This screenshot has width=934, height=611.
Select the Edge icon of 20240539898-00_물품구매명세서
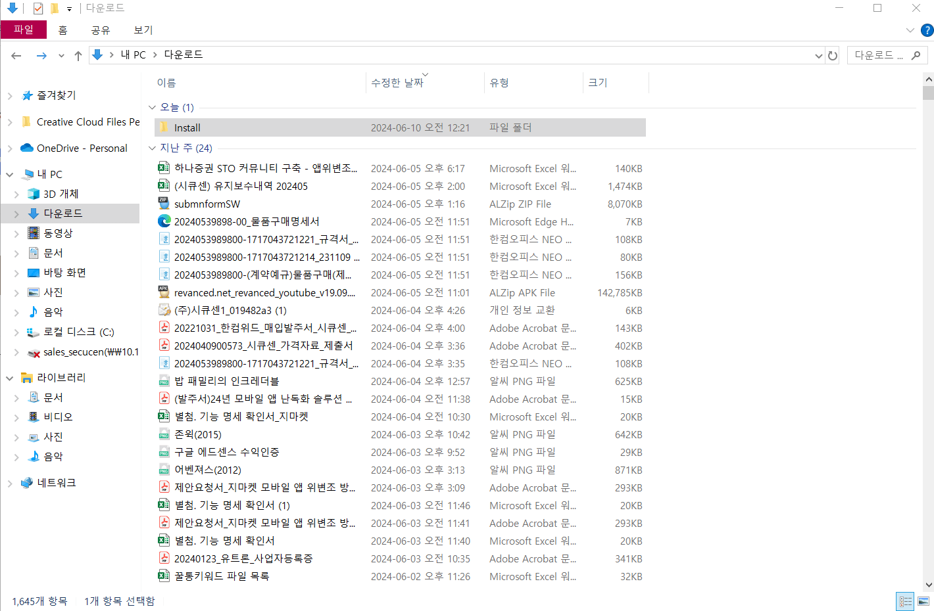pyautogui.click(x=164, y=221)
